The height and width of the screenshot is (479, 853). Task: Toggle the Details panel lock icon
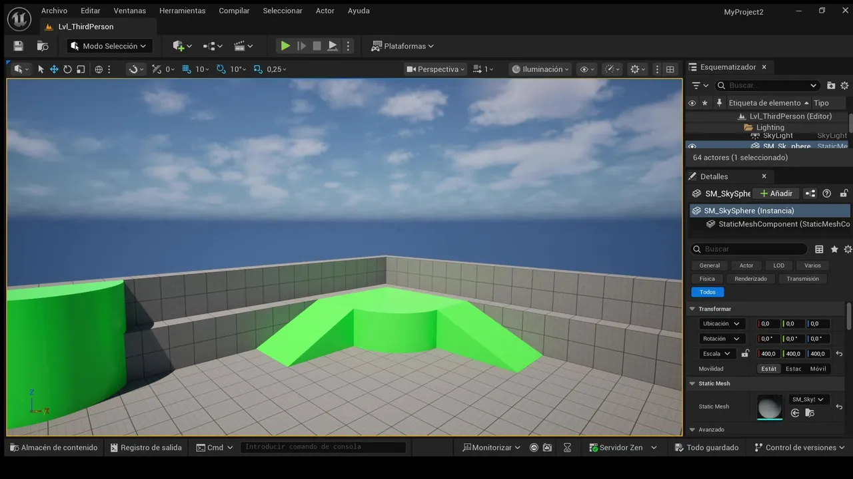pos(844,194)
